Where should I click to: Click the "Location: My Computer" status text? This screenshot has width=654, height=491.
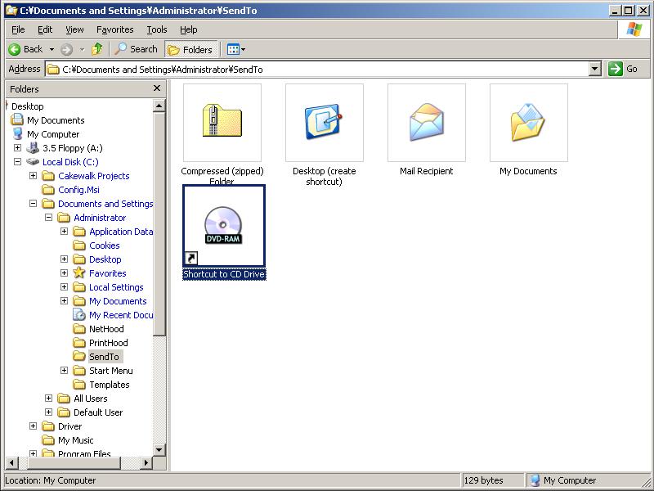(x=51, y=480)
